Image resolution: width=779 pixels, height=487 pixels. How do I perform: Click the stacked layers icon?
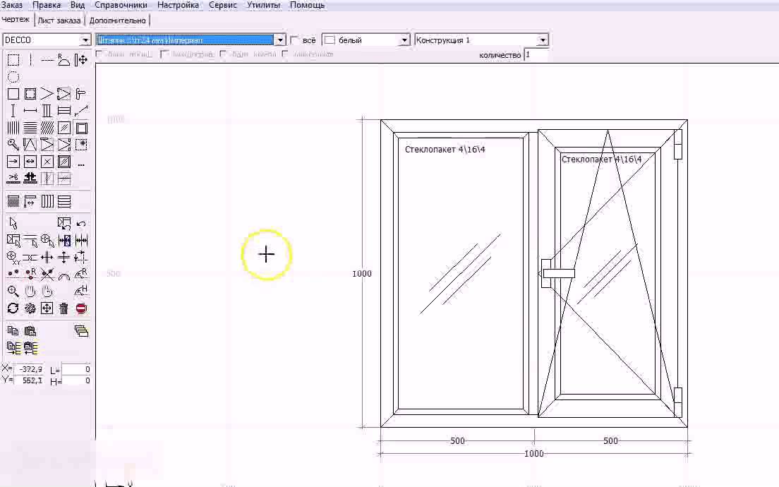pos(81,331)
